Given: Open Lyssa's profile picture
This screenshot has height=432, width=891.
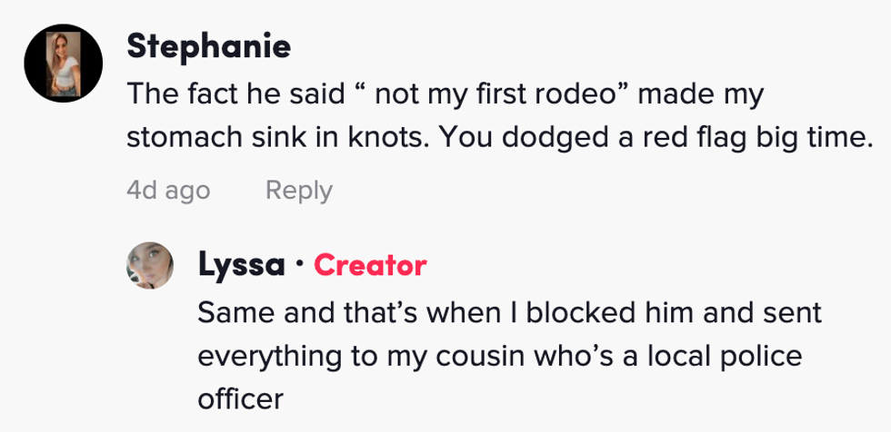Looking at the screenshot, I should (x=150, y=265).
